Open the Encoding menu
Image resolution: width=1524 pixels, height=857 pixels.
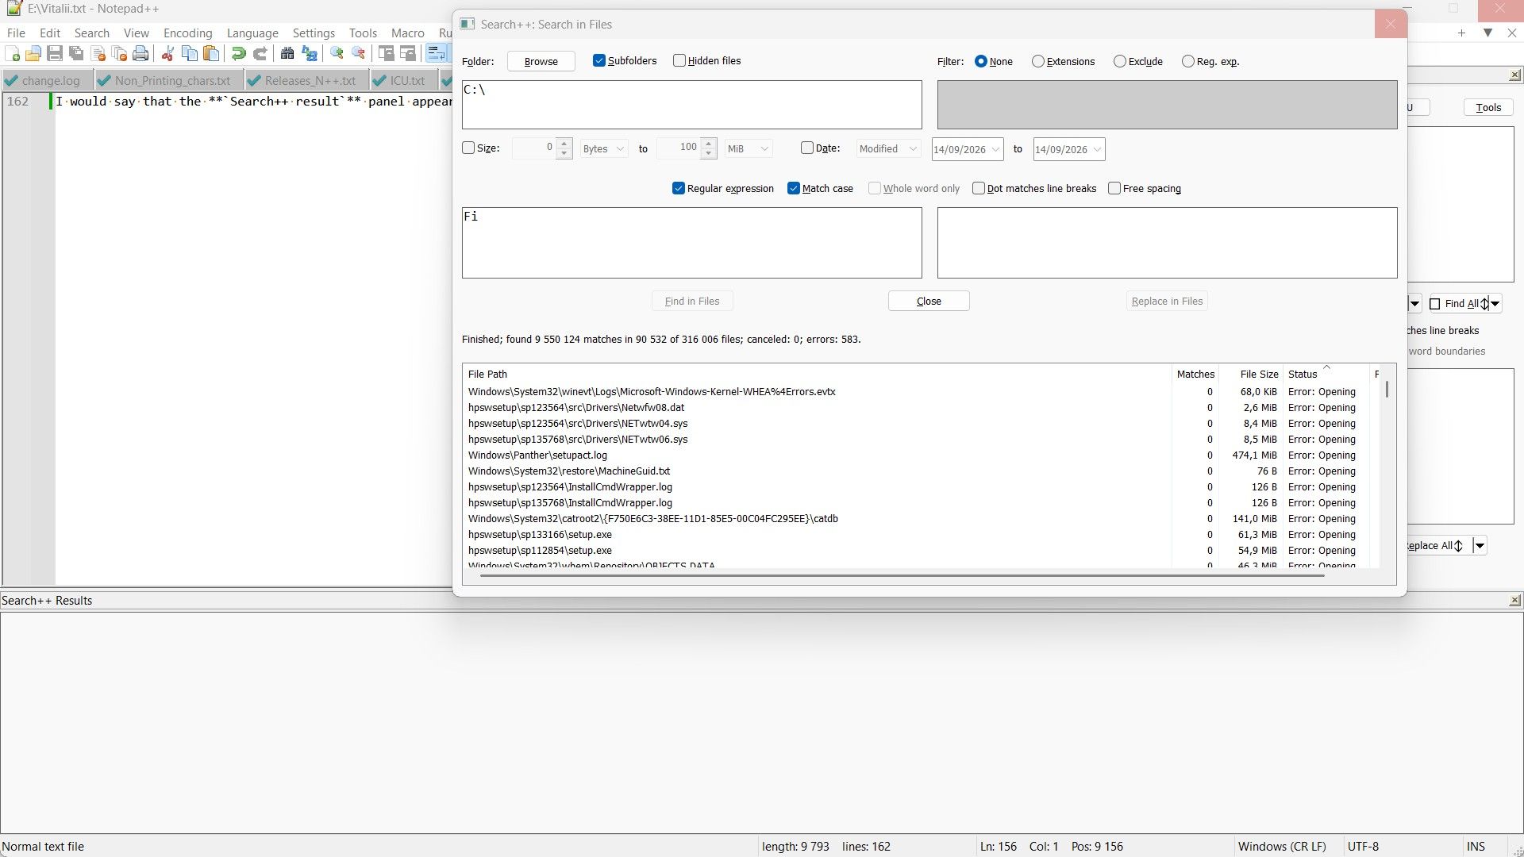point(188,33)
